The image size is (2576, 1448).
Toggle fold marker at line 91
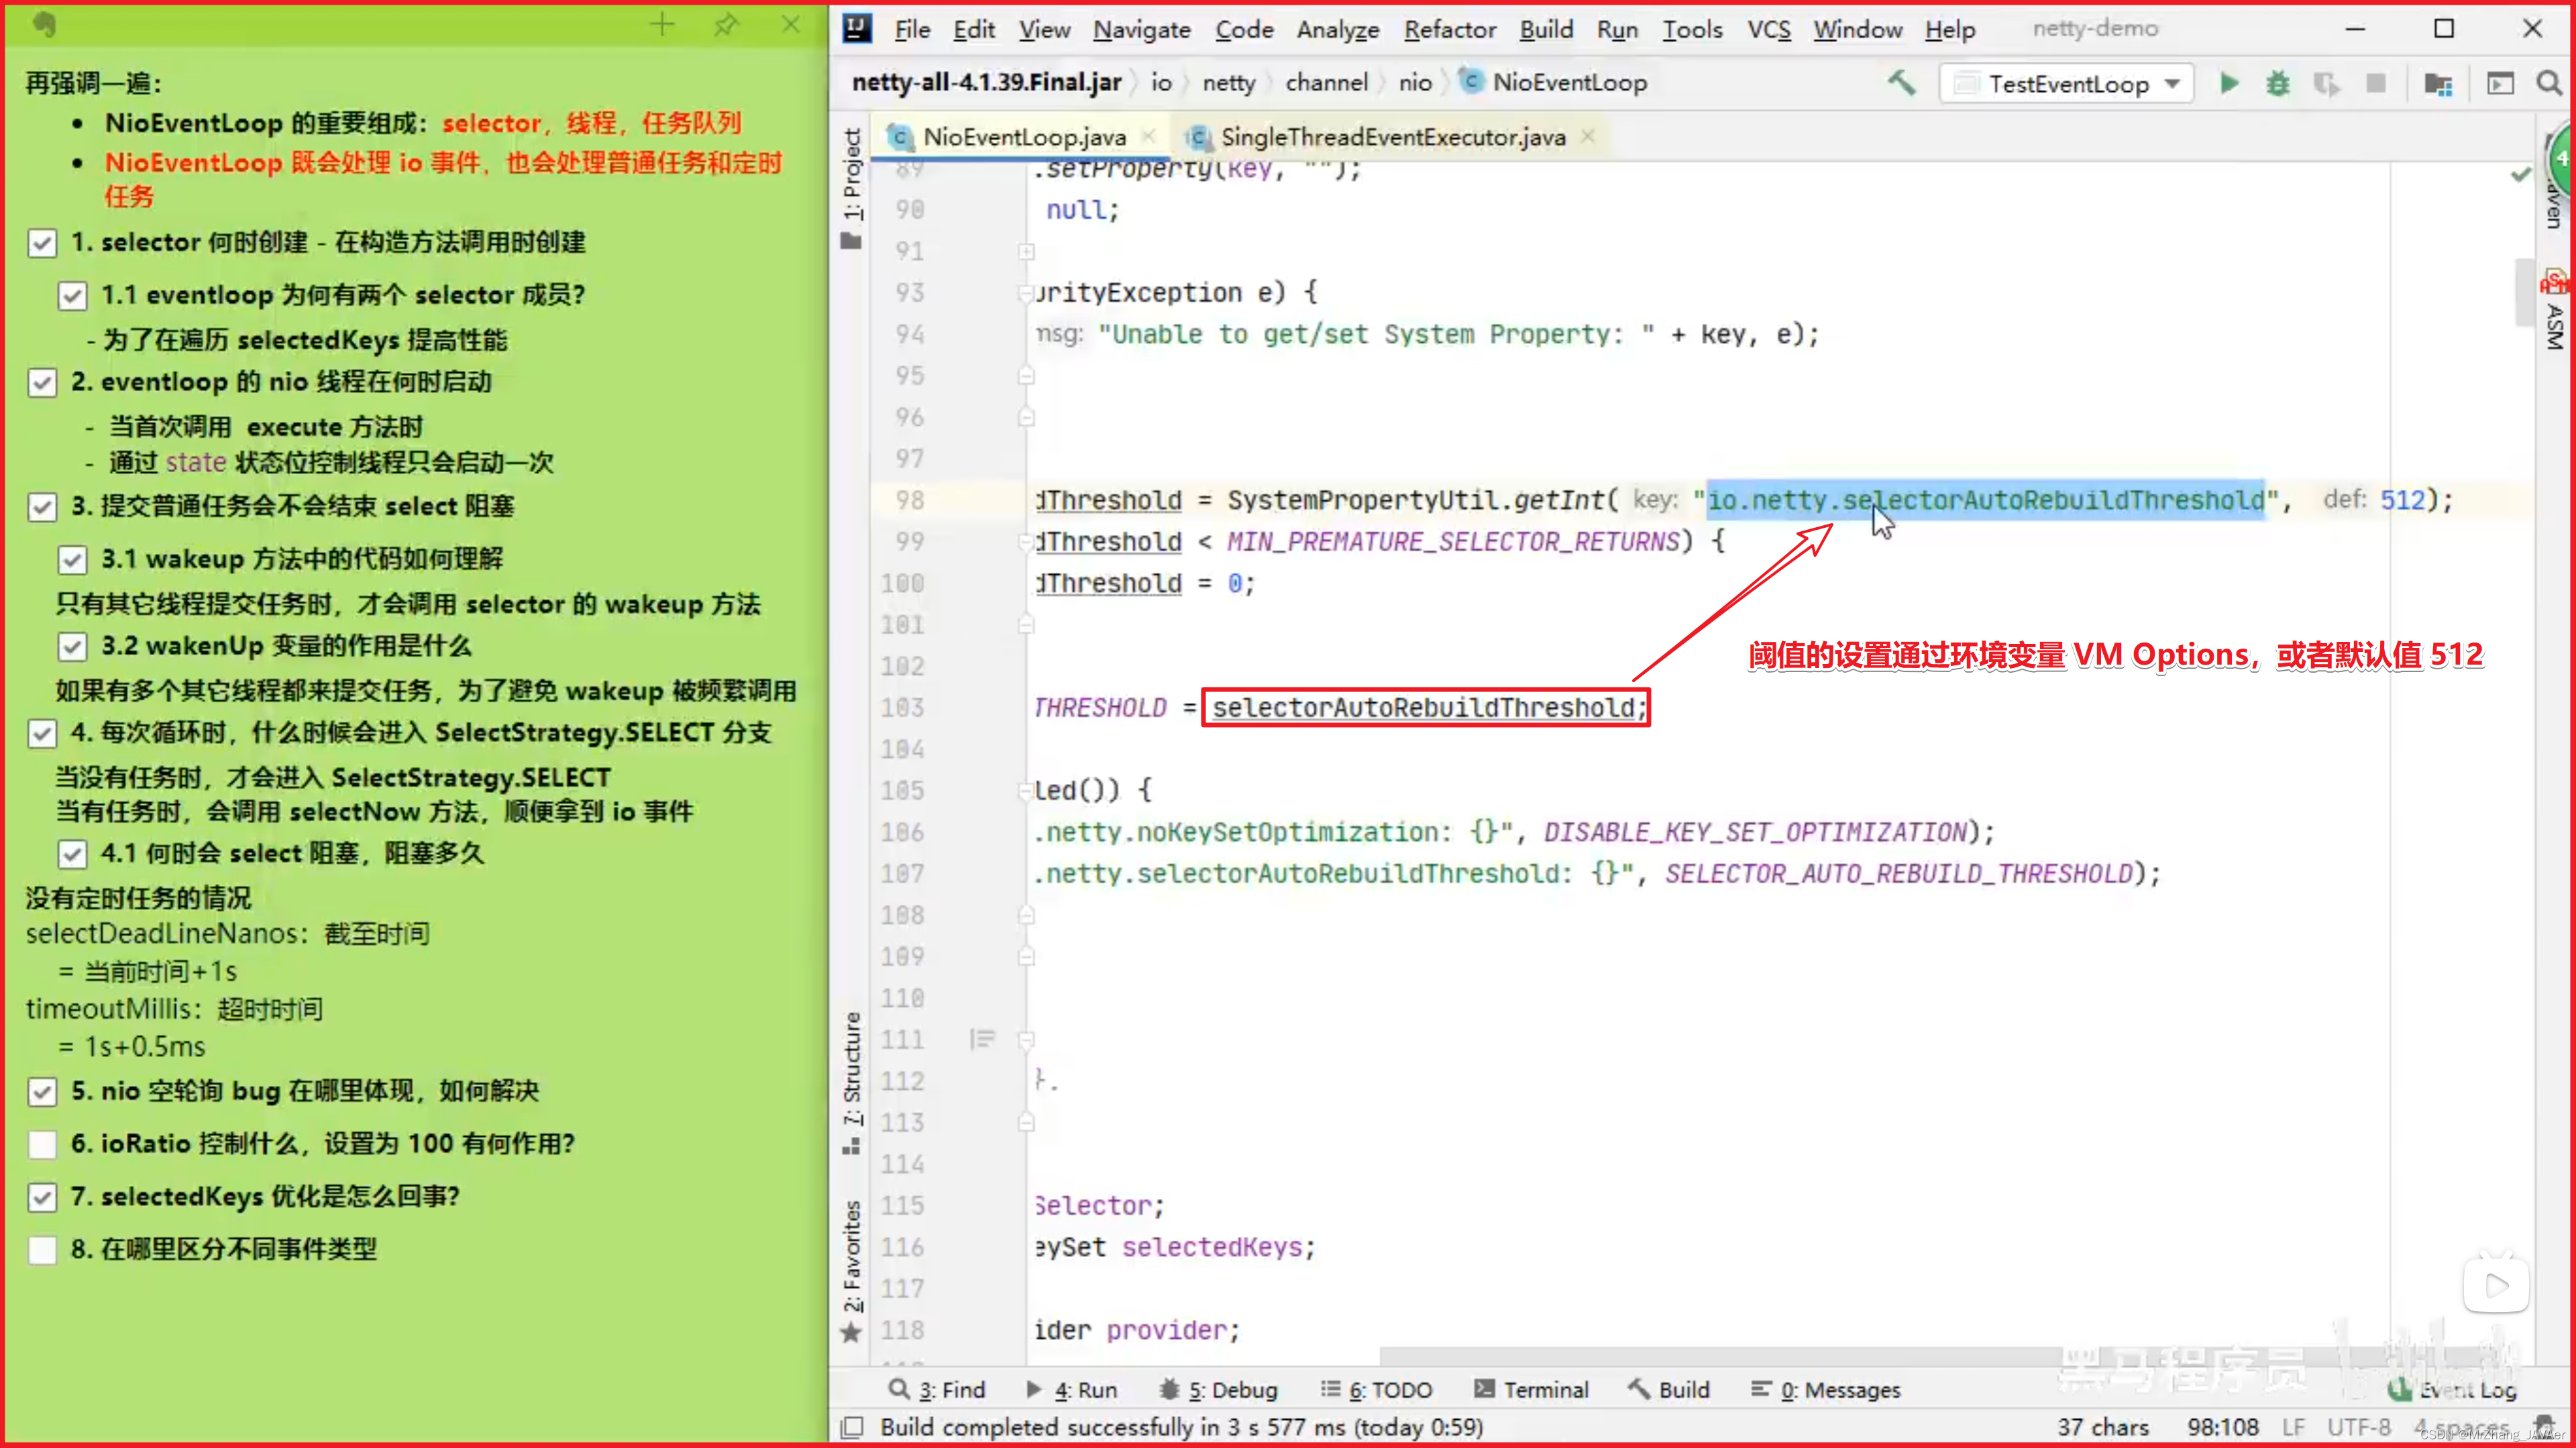click(1026, 251)
